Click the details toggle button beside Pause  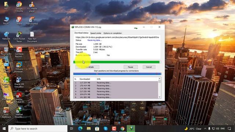point(87,67)
